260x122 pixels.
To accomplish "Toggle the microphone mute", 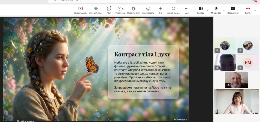I will point(216,9).
